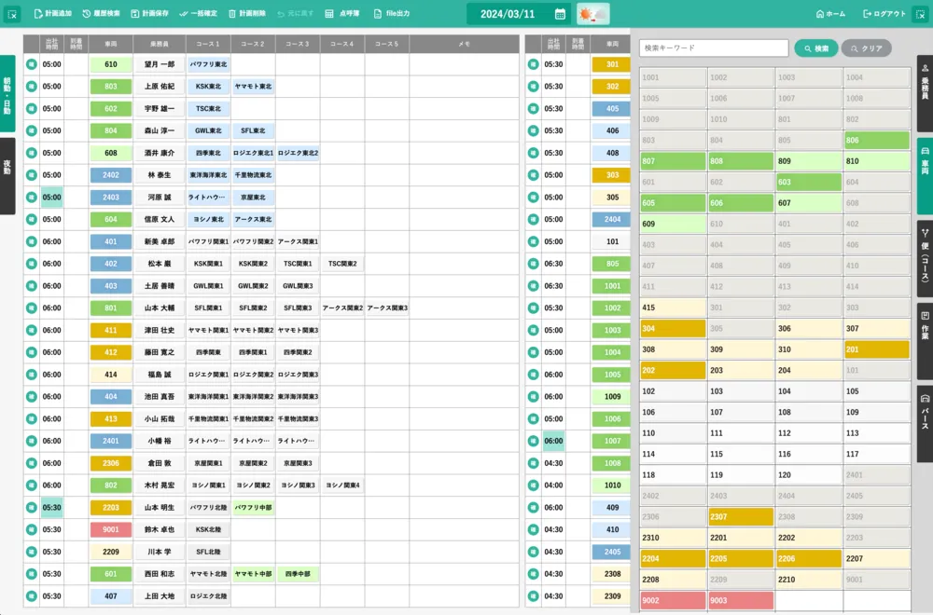Toggle the weather display button
The image size is (933, 615).
592,14
